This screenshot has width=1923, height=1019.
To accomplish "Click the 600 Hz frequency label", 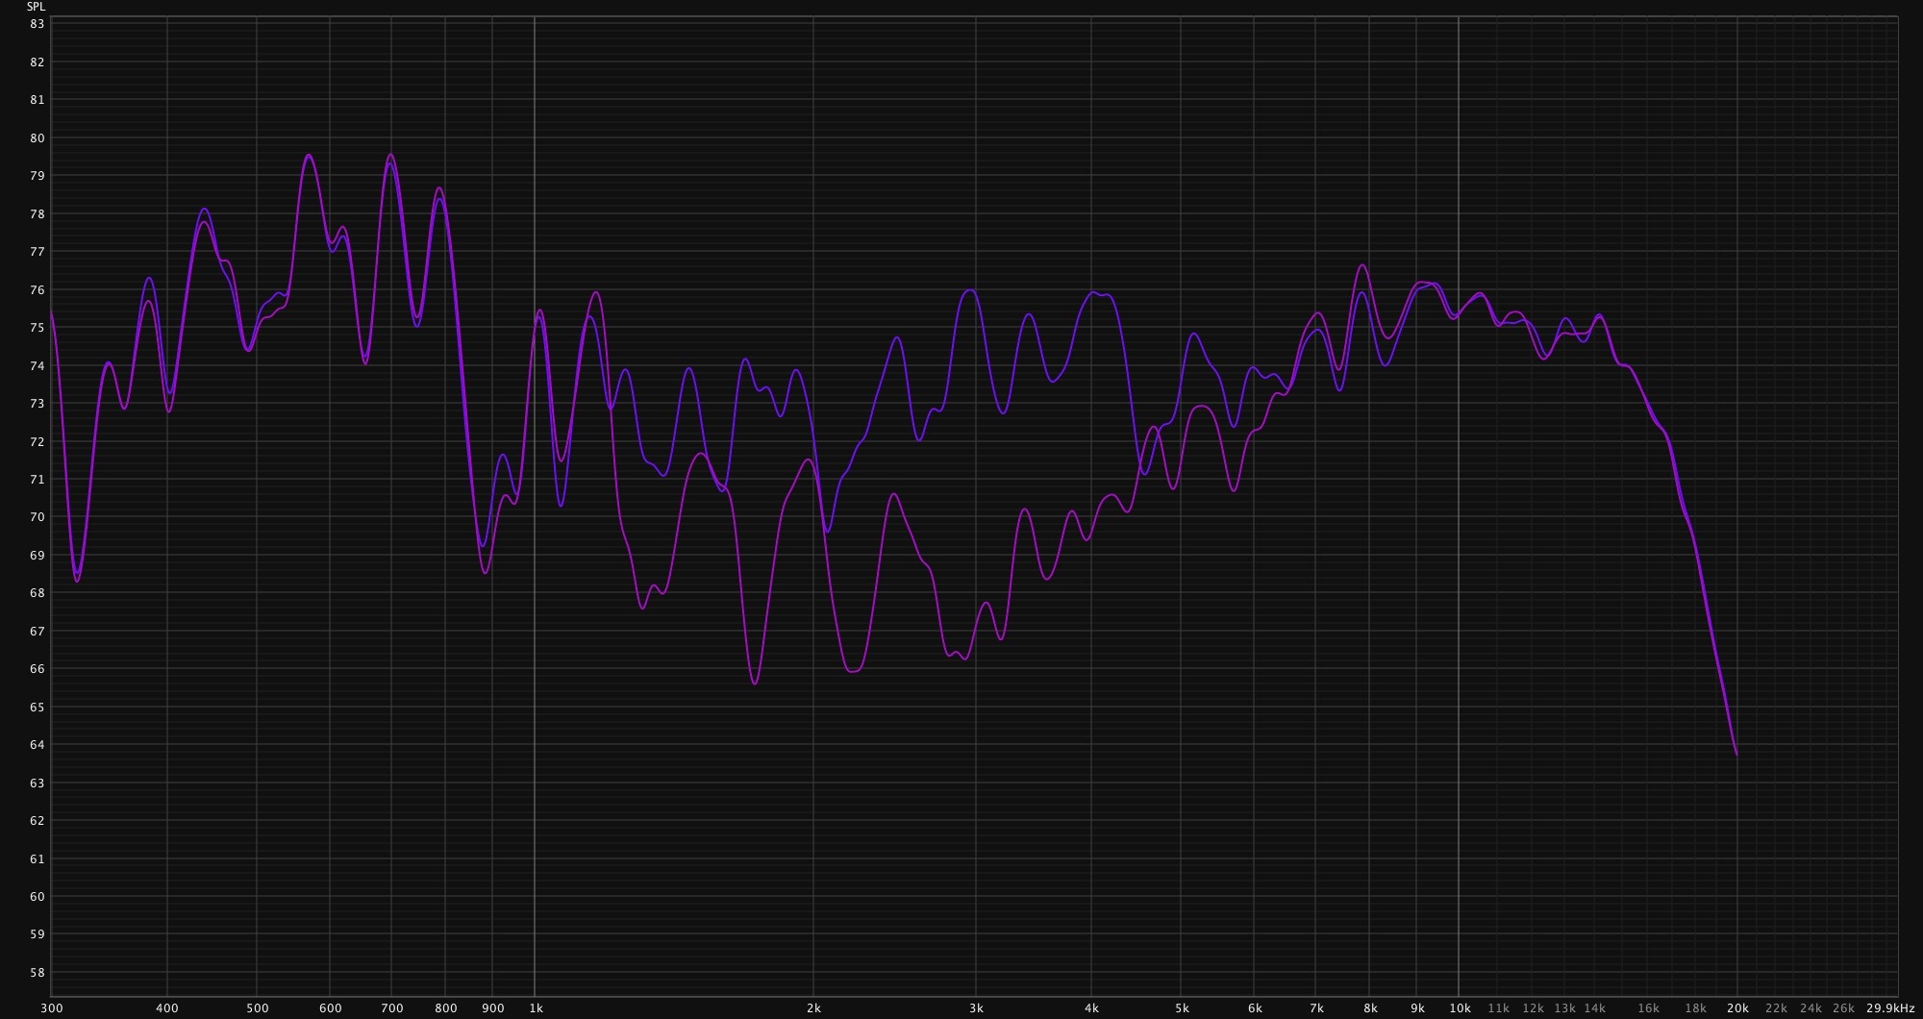I will tap(330, 1008).
